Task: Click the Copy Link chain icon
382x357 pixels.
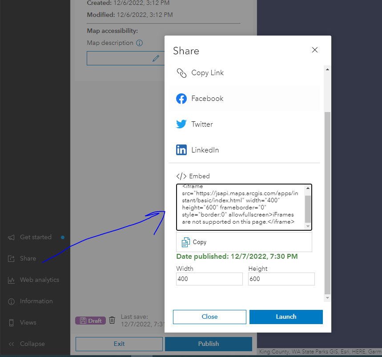Action: tap(181, 72)
